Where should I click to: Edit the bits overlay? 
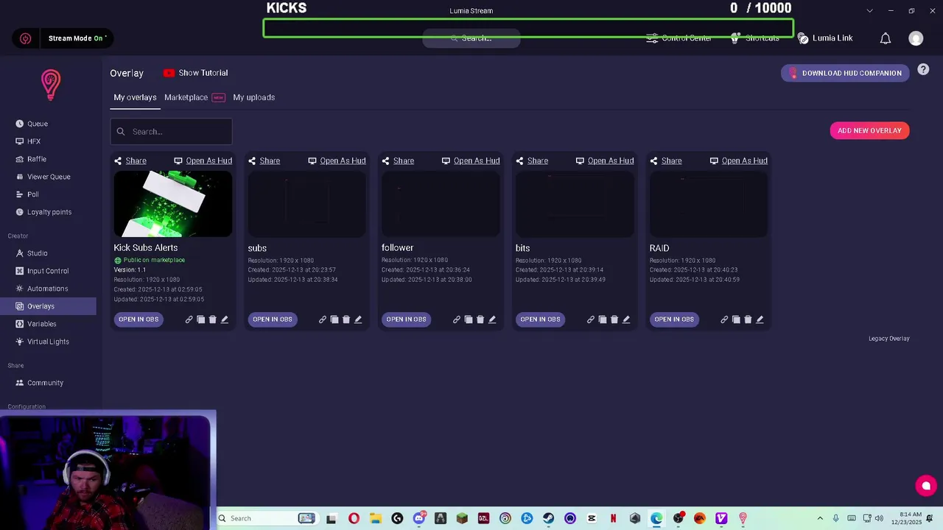pyautogui.click(x=626, y=319)
